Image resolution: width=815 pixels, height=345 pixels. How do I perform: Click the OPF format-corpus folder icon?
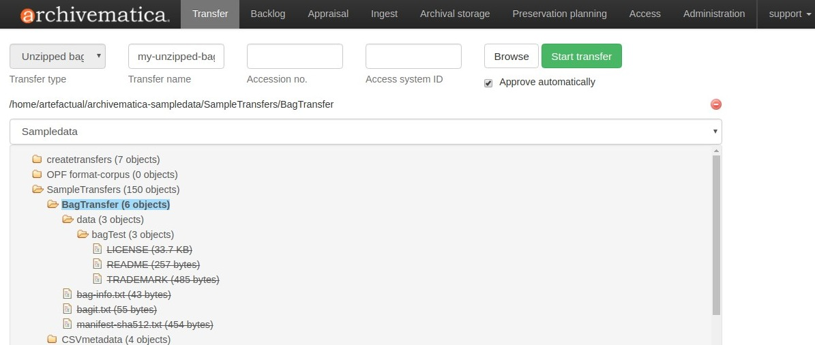[x=38, y=175]
